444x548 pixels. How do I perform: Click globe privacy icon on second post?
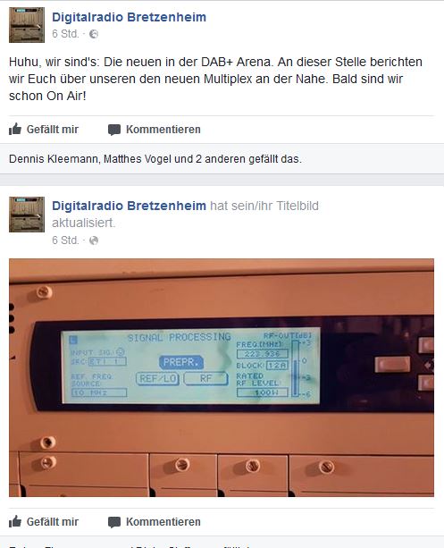(94, 240)
